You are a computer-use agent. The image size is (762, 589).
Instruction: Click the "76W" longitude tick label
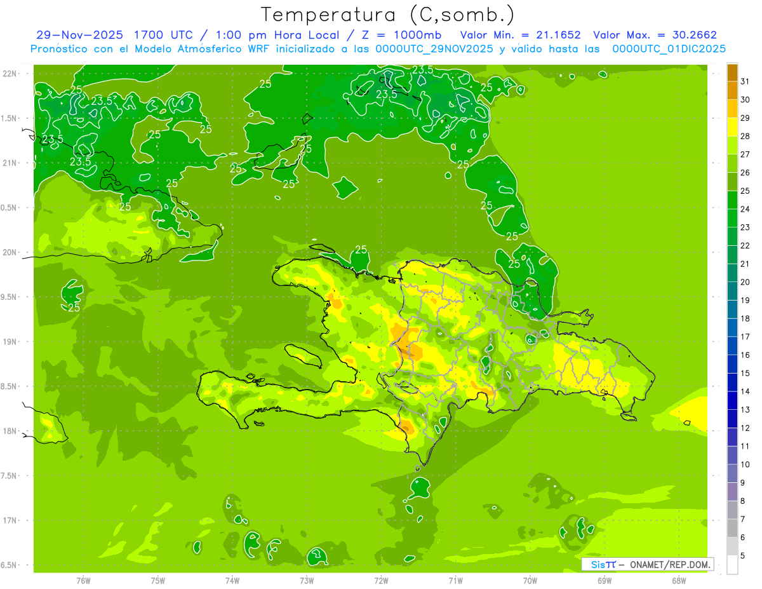pyautogui.click(x=83, y=581)
